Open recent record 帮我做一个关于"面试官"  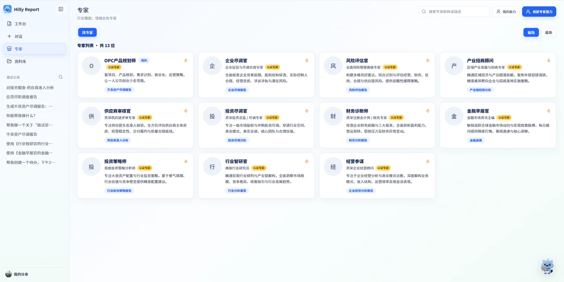point(30,125)
